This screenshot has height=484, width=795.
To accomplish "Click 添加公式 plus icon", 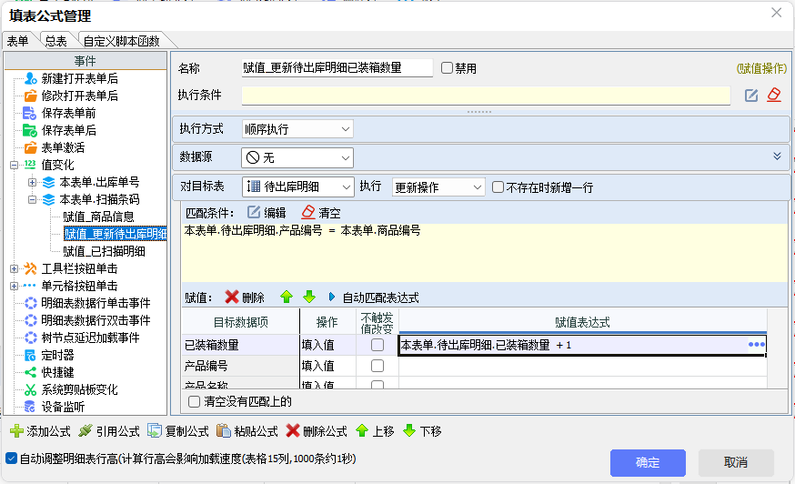I will 16,430.
